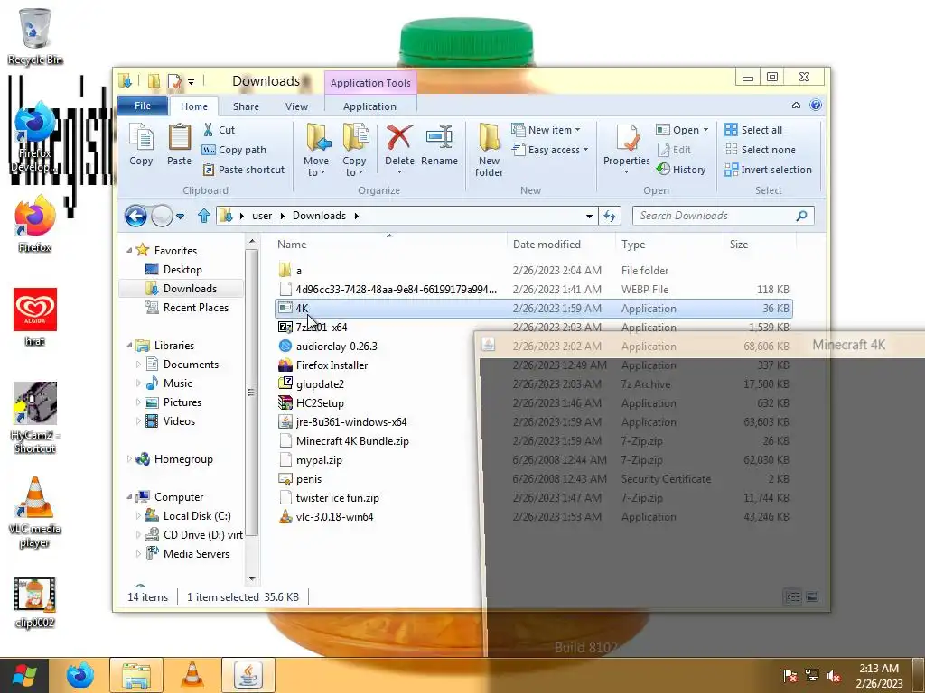Sort files by the Name column

[389, 245]
